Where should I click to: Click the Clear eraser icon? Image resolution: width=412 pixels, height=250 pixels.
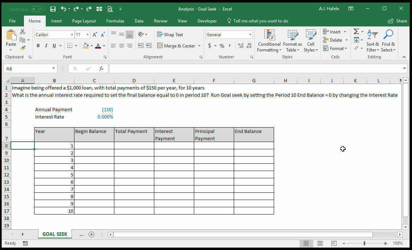click(356, 48)
